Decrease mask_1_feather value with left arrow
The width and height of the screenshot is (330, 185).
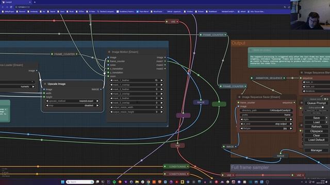point(111,80)
